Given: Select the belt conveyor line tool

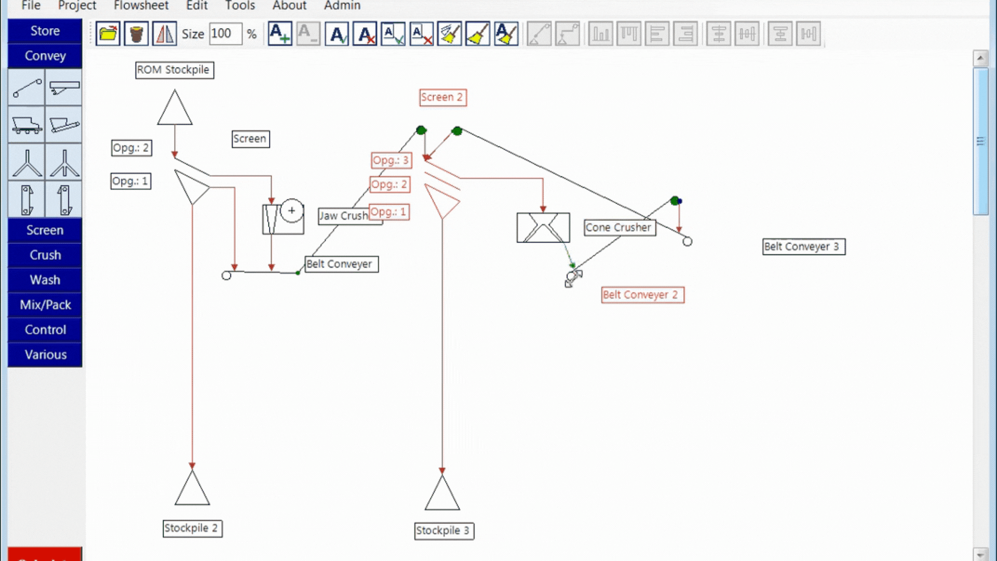Looking at the screenshot, I should [26, 87].
